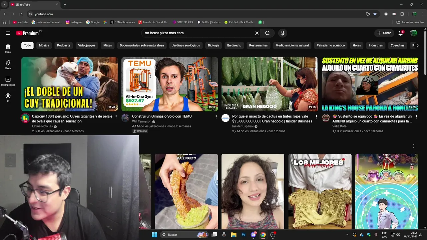The height and width of the screenshot is (240, 427).
Task: Open the Chrome tab search dropdown
Action: 4,4
